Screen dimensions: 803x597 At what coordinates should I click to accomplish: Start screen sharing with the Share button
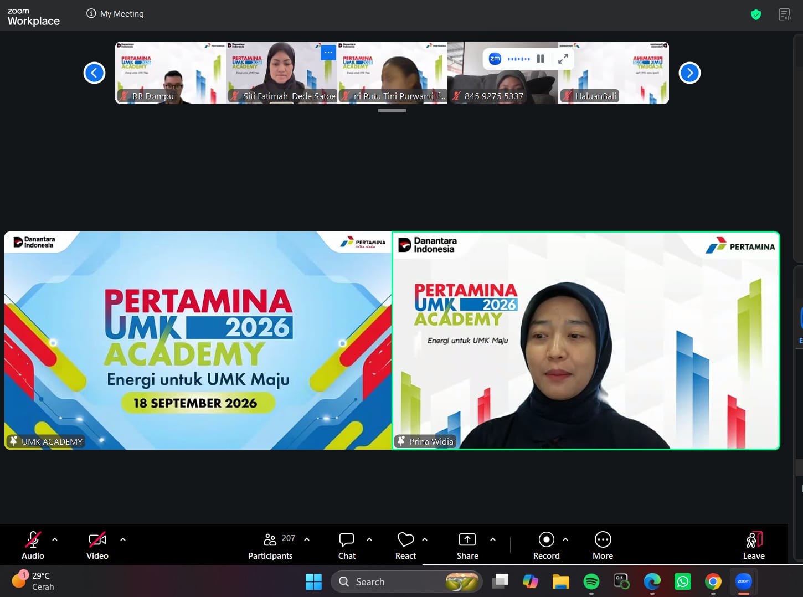click(467, 545)
